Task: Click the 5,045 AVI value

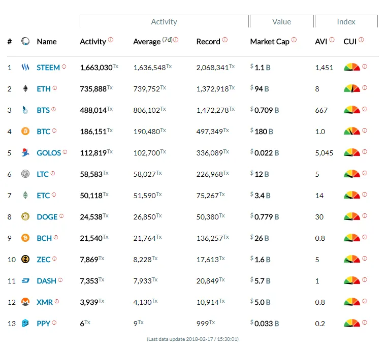Action: point(324,153)
